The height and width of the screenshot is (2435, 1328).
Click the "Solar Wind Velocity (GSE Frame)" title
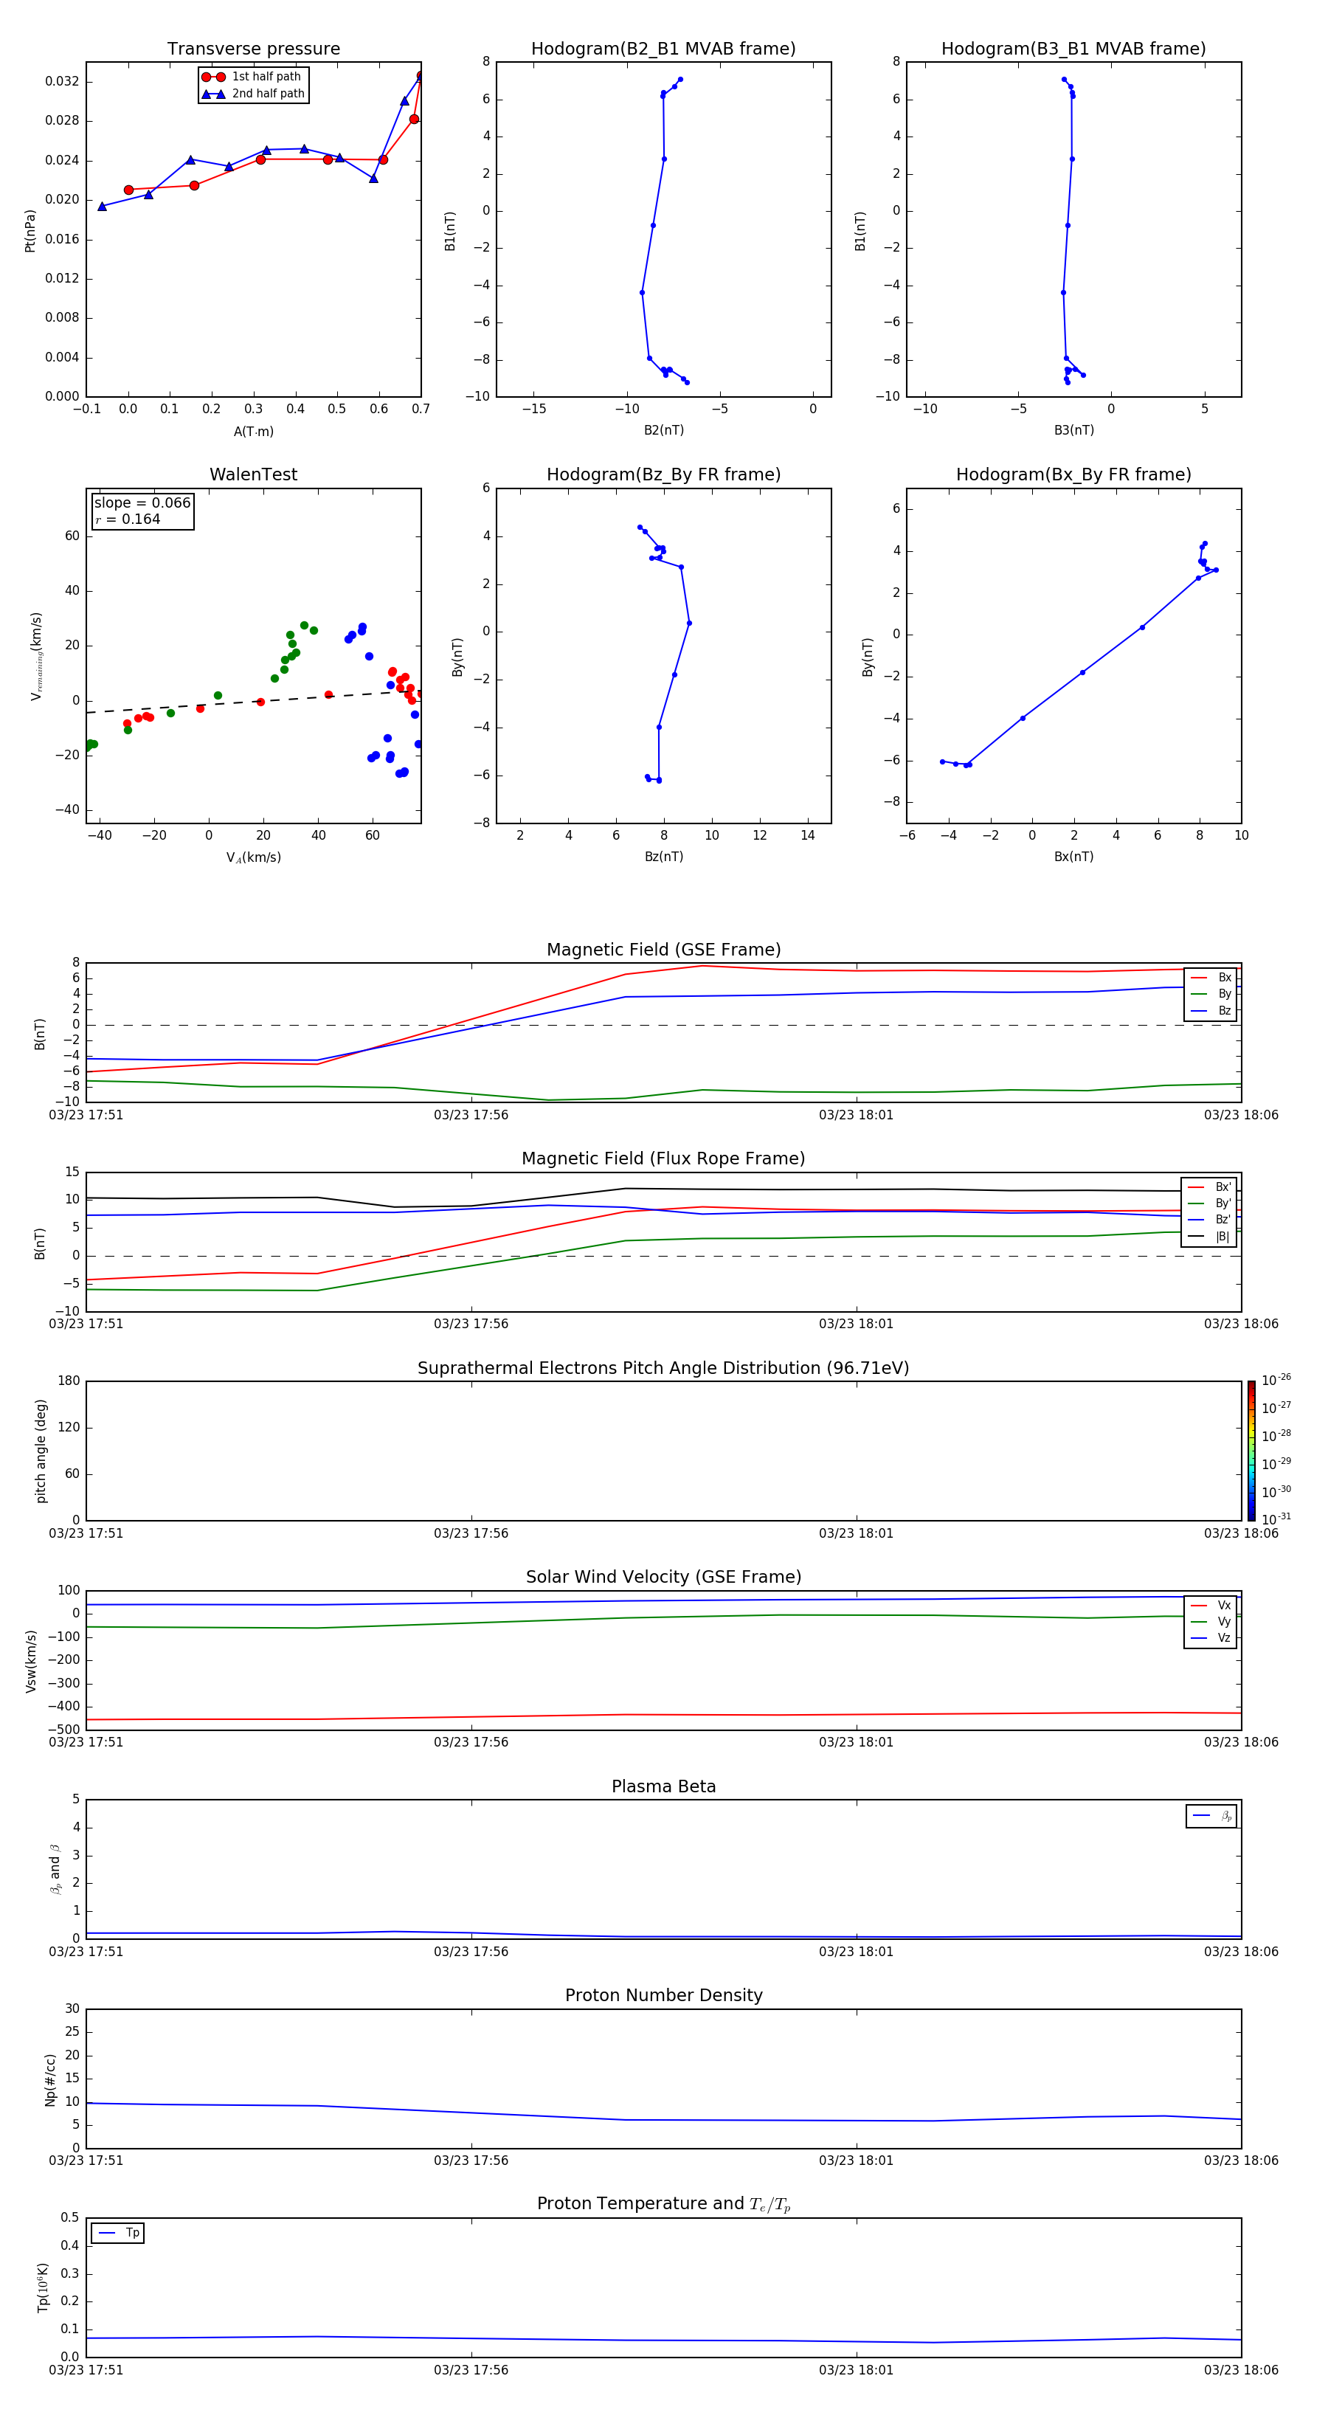(663, 1578)
